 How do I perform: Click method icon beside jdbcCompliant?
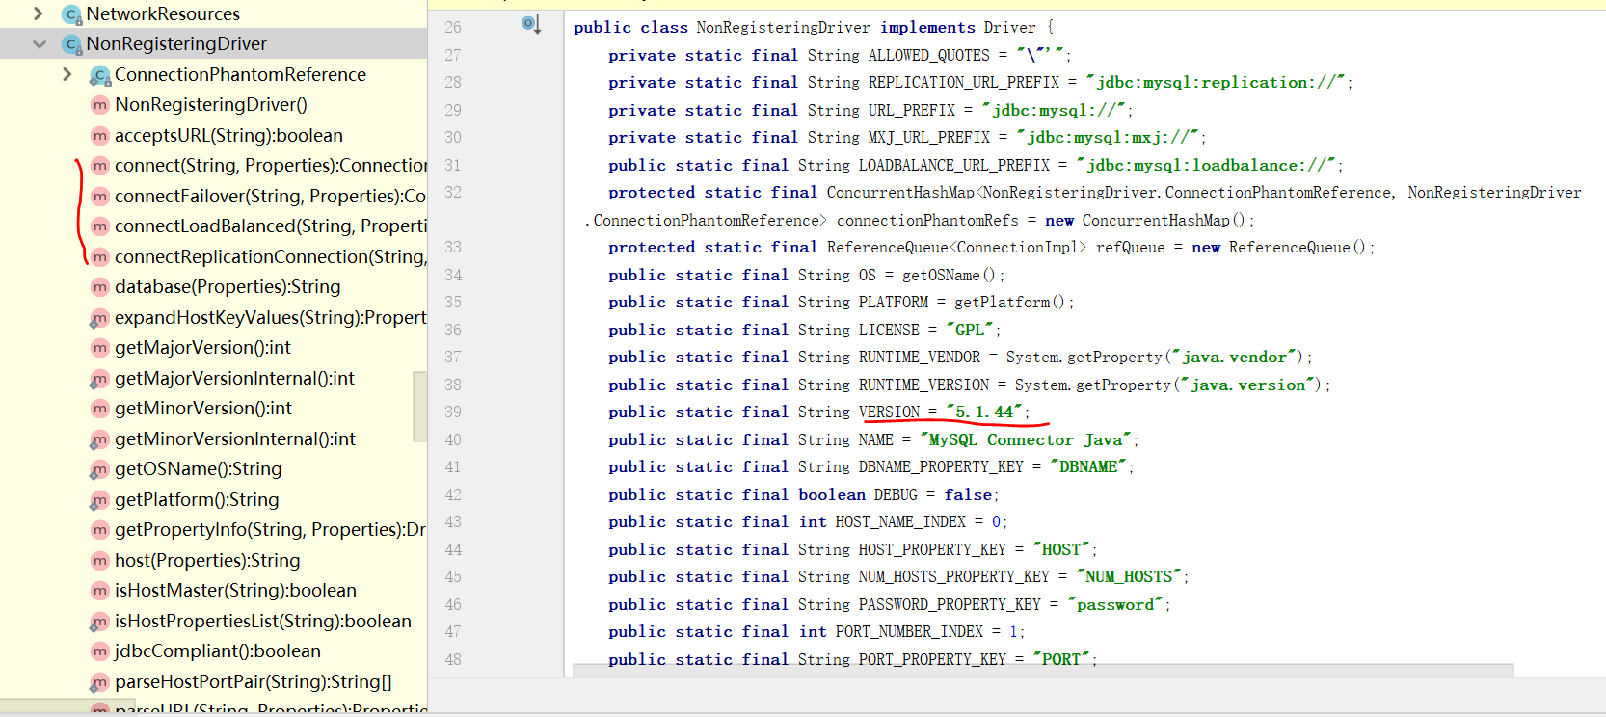coord(99,651)
